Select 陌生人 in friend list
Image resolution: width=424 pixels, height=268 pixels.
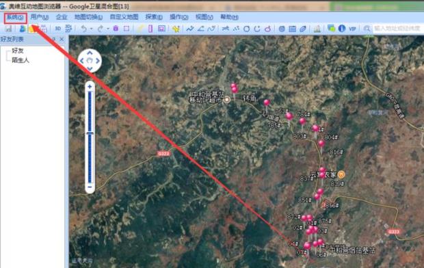coord(21,60)
